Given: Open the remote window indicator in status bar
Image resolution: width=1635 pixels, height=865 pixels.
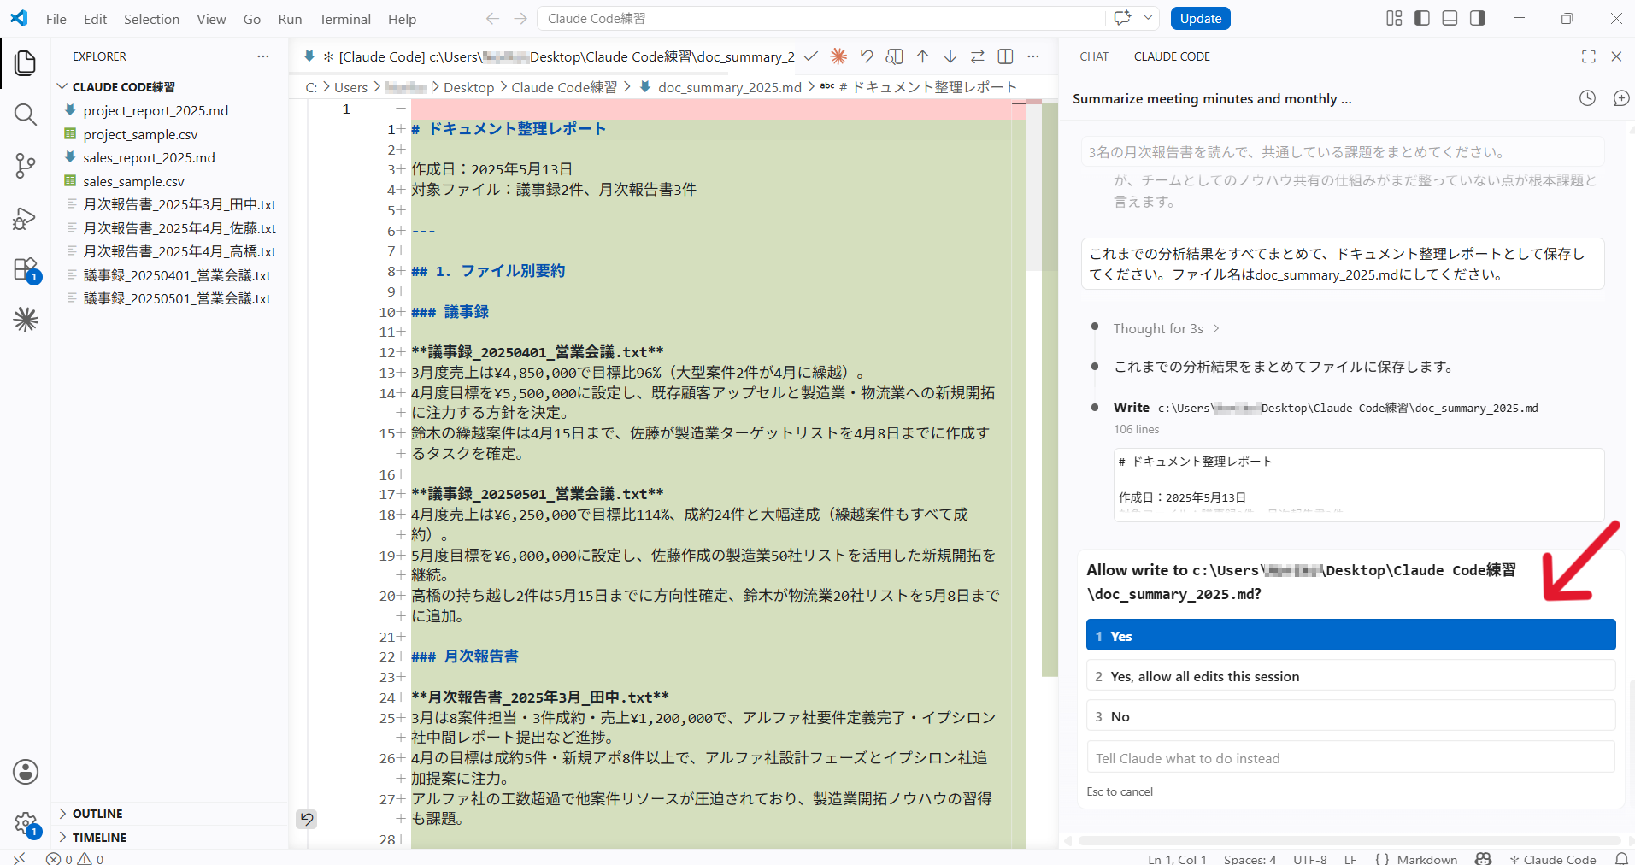Looking at the screenshot, I should (x=20, y=858).
